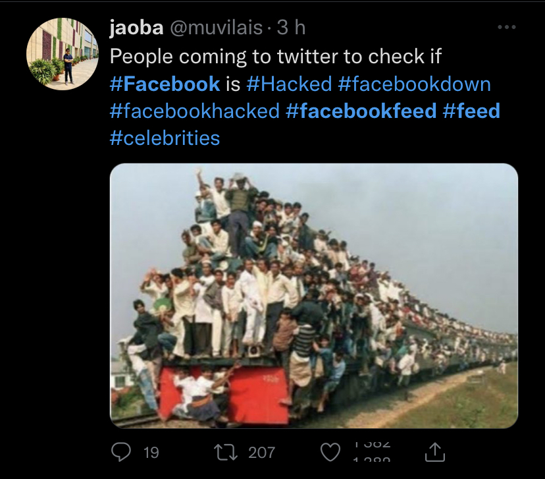
Task: Click the reply count 19
Action: [151, 453]
